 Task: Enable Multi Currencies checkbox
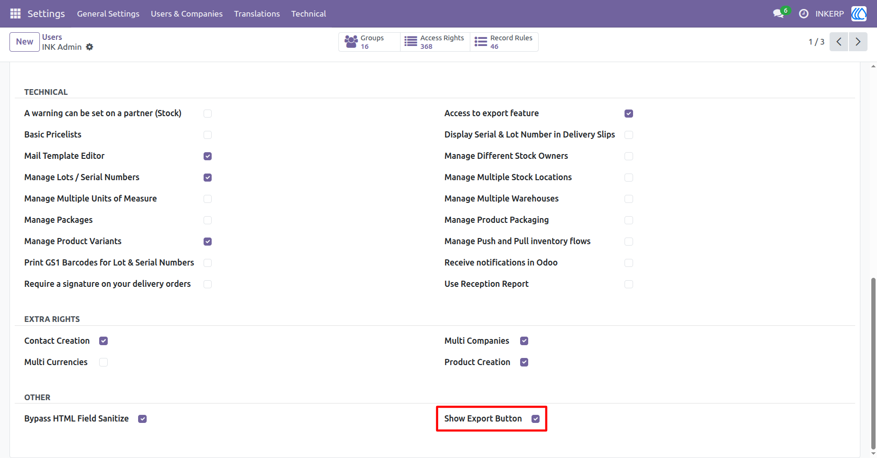(x=103, y=362)
